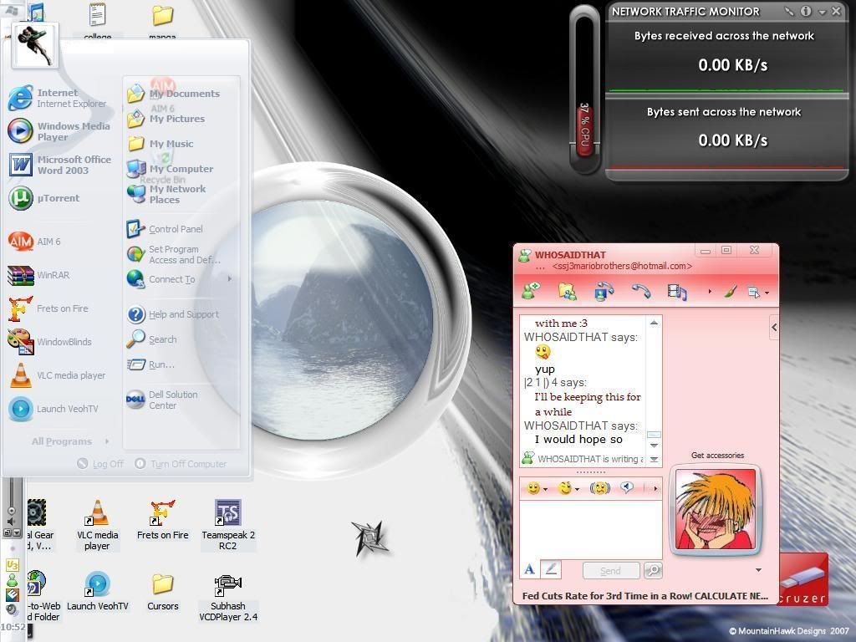Open the share files icon in chat toolbar

coord(567,291)
